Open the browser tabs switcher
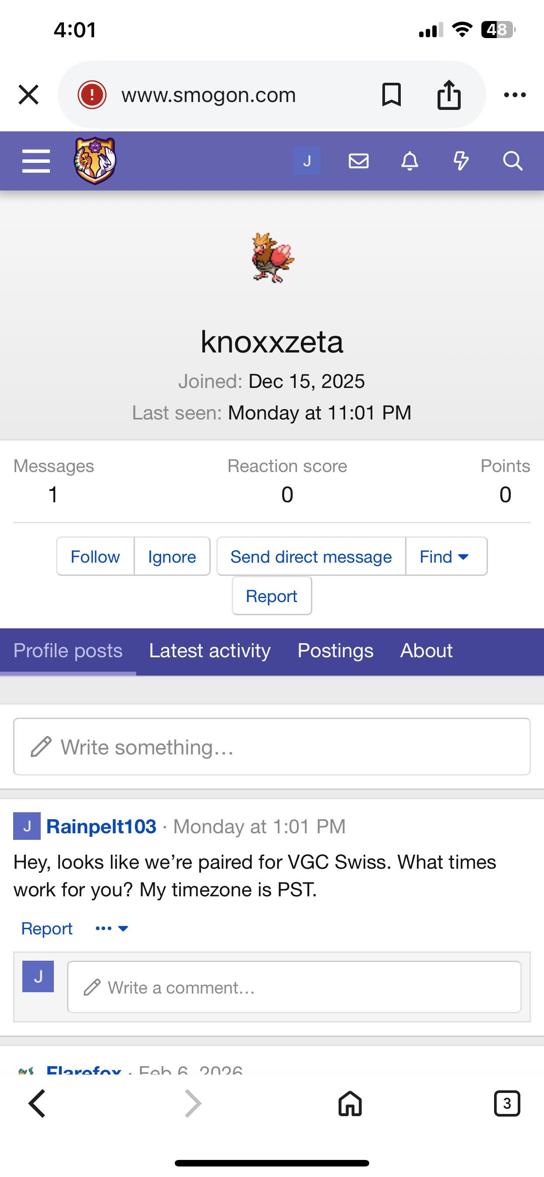Screen dimensions: 544x1177 [x=507, y=1104]
